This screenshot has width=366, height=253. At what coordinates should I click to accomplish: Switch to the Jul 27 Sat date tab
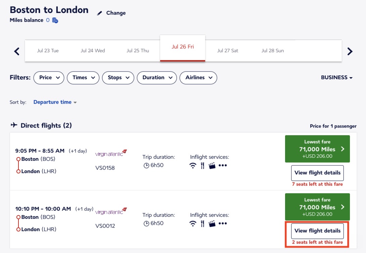tap(227, 50)
